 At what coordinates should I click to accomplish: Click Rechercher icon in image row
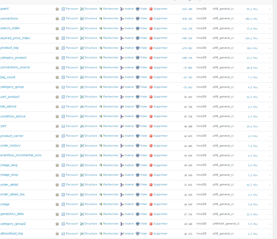[101, 204]
